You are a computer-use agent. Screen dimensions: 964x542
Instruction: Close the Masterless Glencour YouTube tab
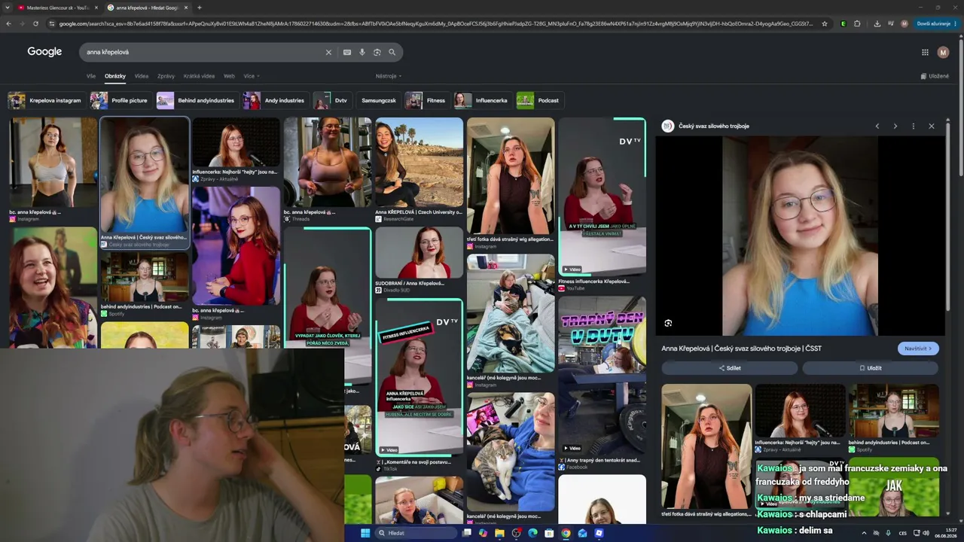[x=96, y=8]
